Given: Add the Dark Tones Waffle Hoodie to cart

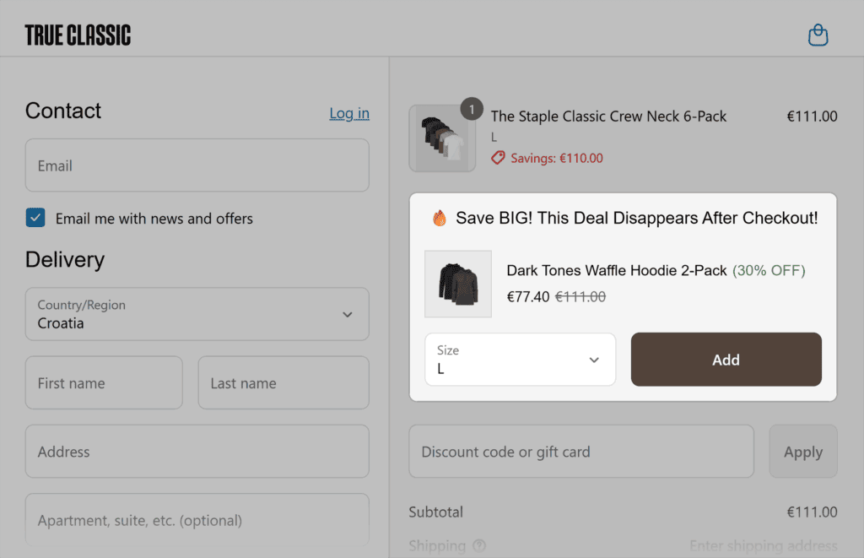Looking at the screenshot, I should [726, 359].
